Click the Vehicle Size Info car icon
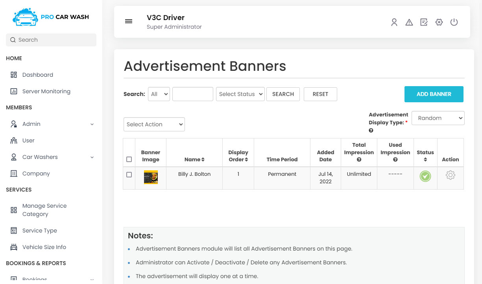Screen dimensions: 482x284 [14, 247]
